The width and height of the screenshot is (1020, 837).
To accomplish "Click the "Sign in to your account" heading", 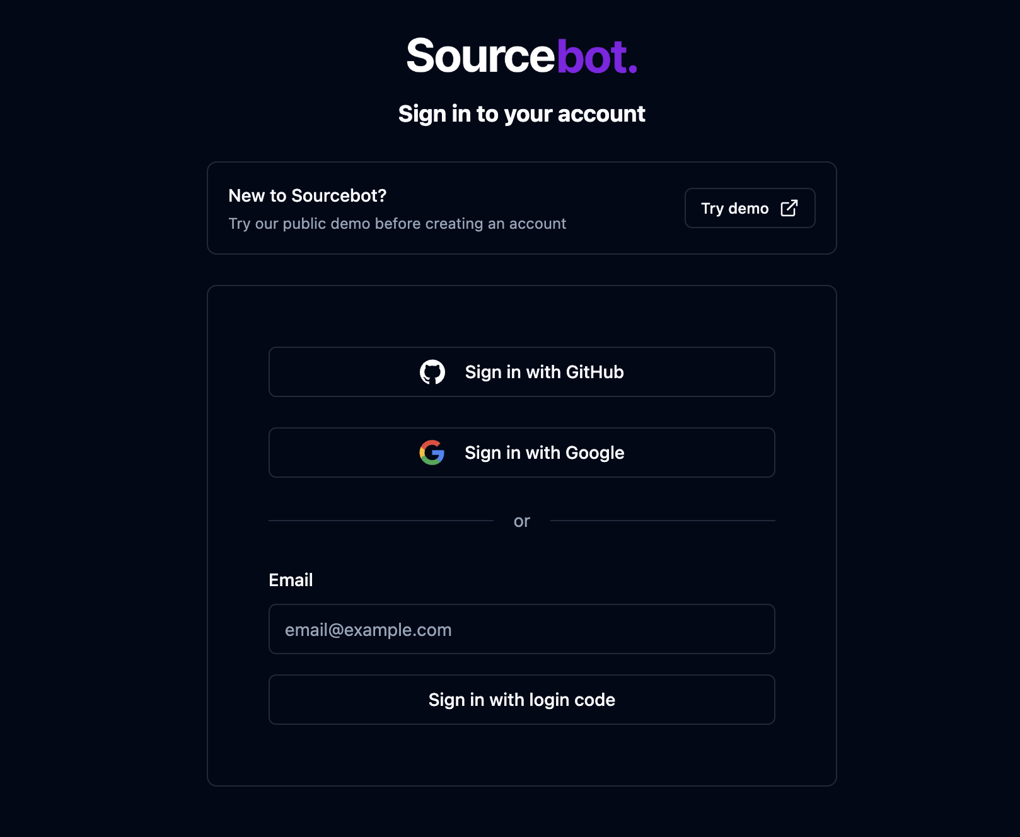I will pyautogui.click(x=521, y=114).
